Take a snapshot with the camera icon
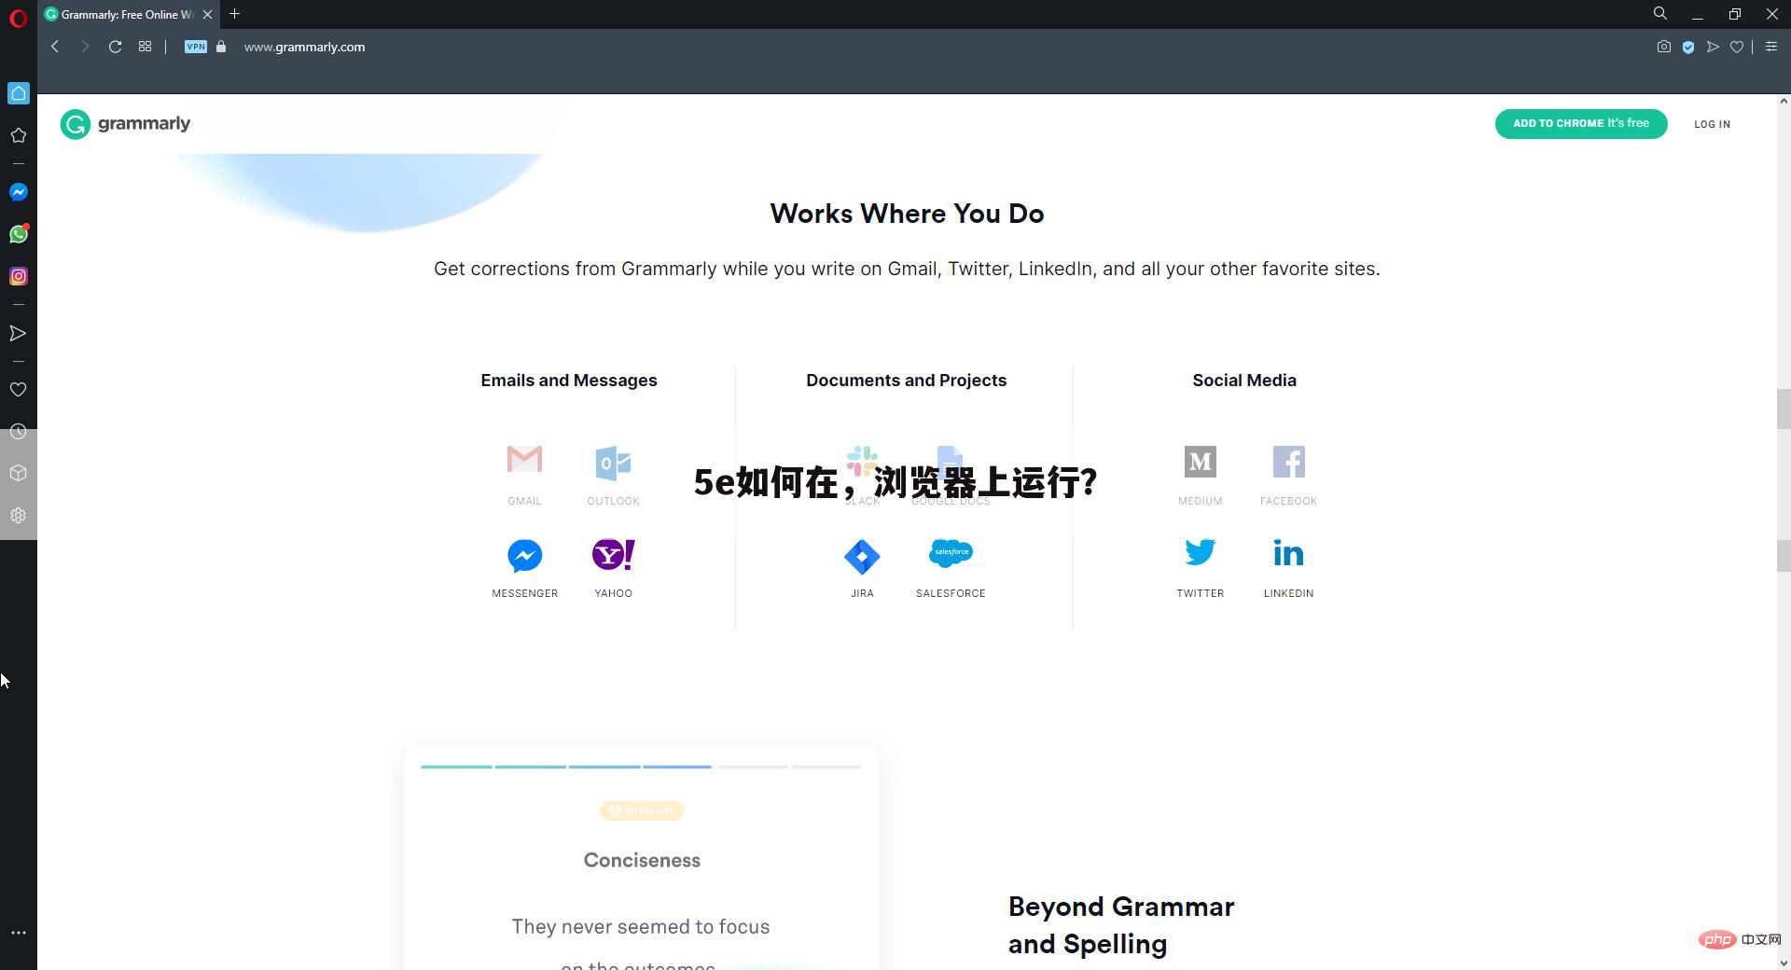This screenshot has width=1791, height=970. click(1663, 47)
